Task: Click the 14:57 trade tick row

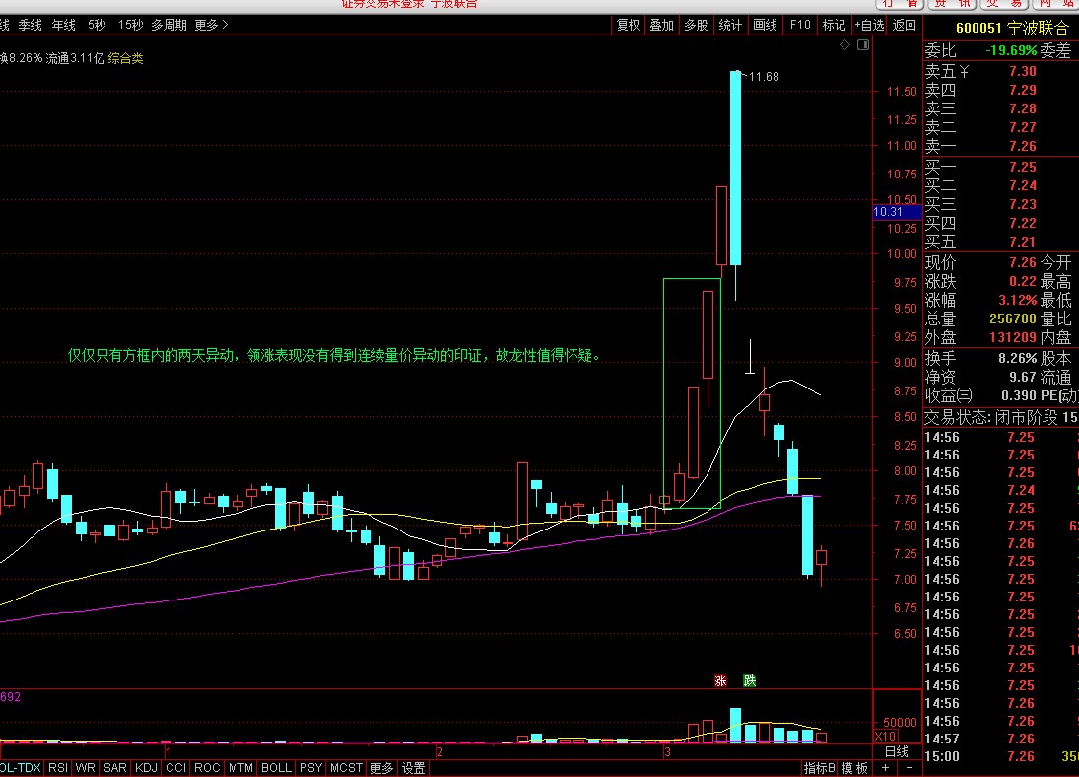Action: tap(1000, 739)
